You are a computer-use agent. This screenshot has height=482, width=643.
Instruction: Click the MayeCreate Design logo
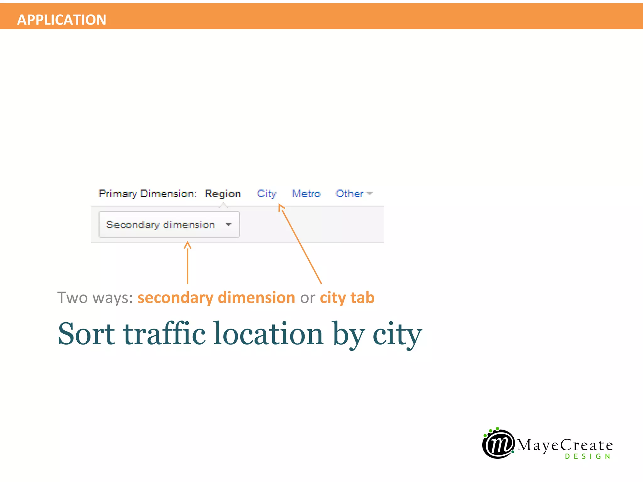point(548,443)
